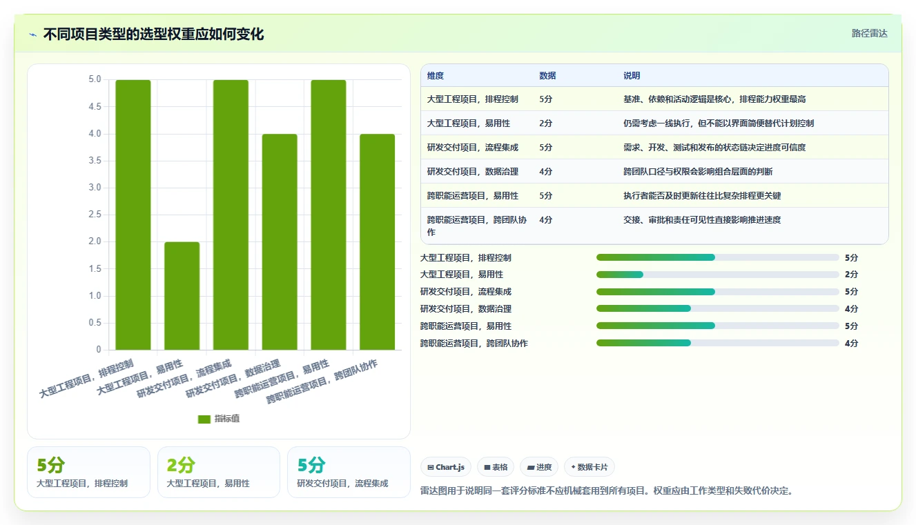This screenshot has width=916, height=525.
Task: Click progress list label 跨职能运营项目，跨团队协作
Action: (x=474, y=343)
